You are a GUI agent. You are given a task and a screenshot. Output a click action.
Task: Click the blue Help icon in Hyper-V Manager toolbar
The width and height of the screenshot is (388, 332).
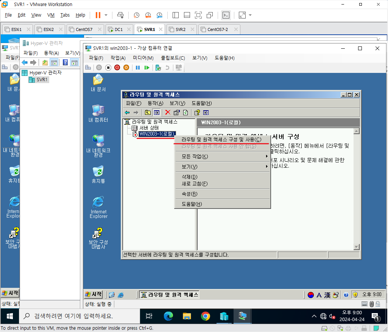(65, 62)
